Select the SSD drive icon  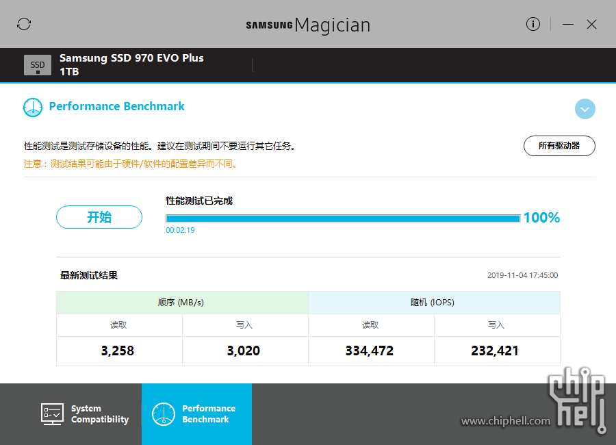coord(38,65)
